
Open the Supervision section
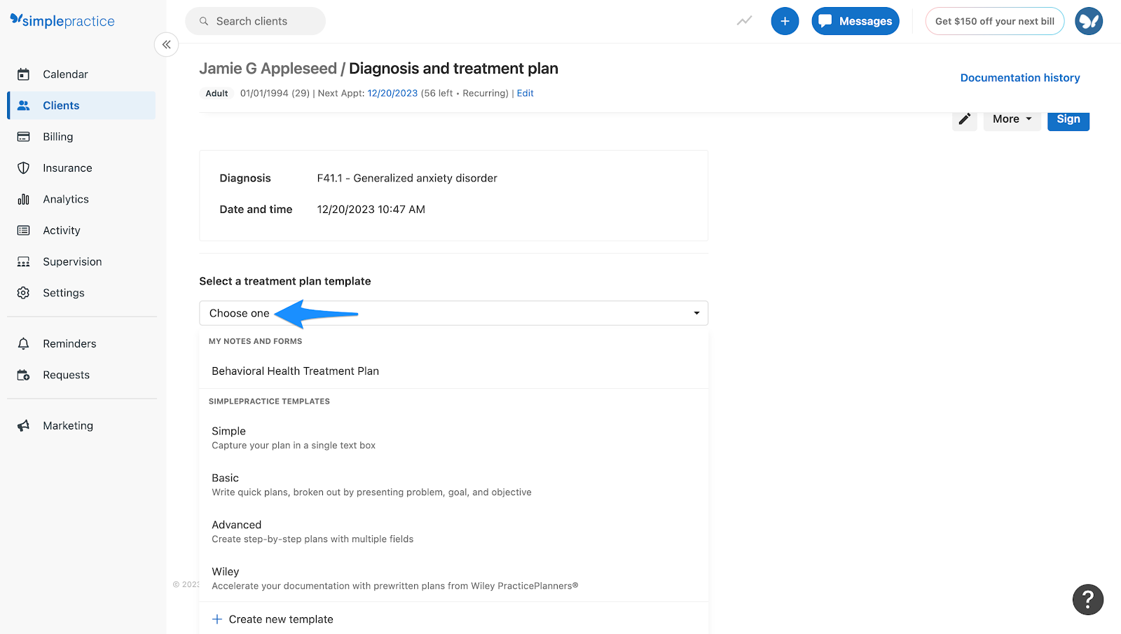[72, 261]
